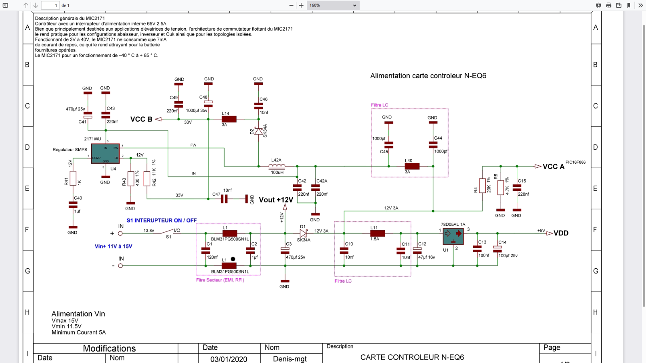The image size is (646, 363).
Task: Click the PIC16F886 label
Action: pos(575,162)
